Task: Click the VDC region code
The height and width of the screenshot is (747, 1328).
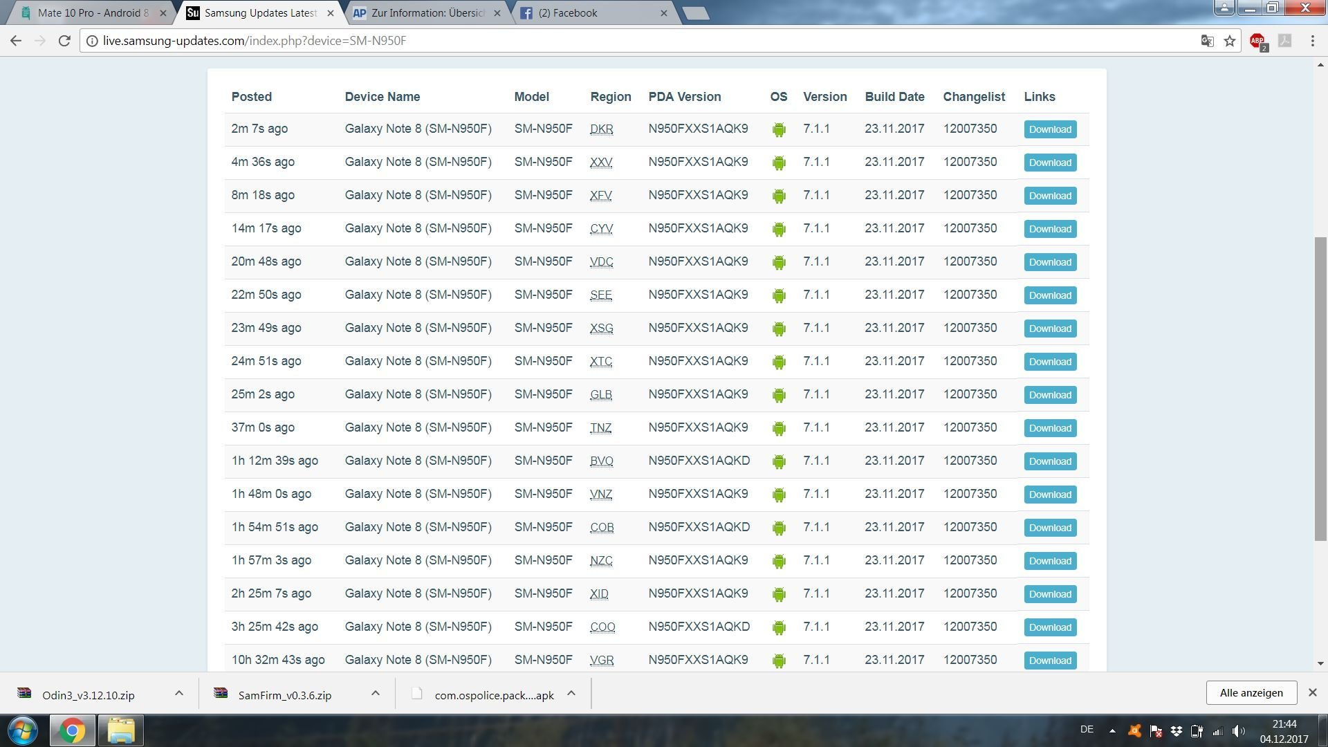Action: click(x=601, y=262)
